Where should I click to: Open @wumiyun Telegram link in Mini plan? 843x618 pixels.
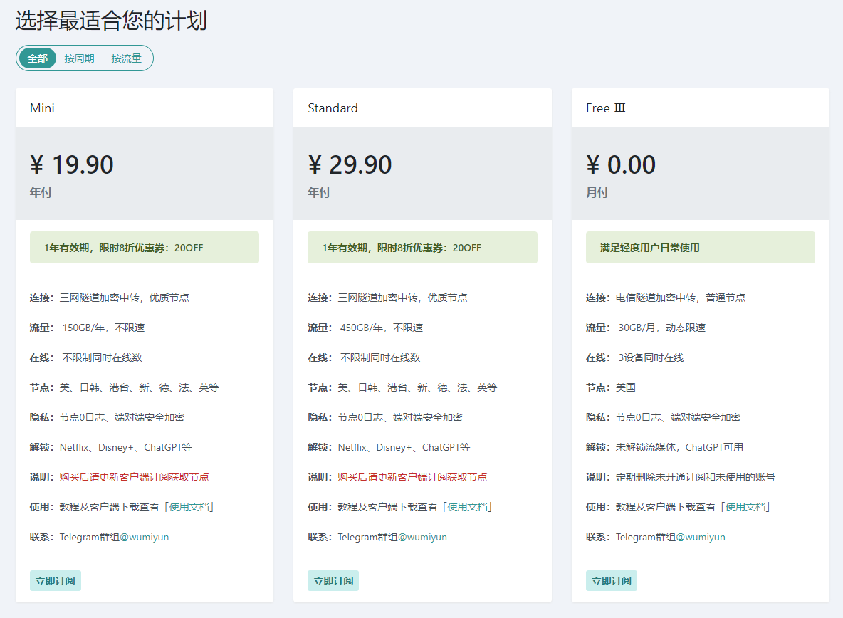(145, 537)
